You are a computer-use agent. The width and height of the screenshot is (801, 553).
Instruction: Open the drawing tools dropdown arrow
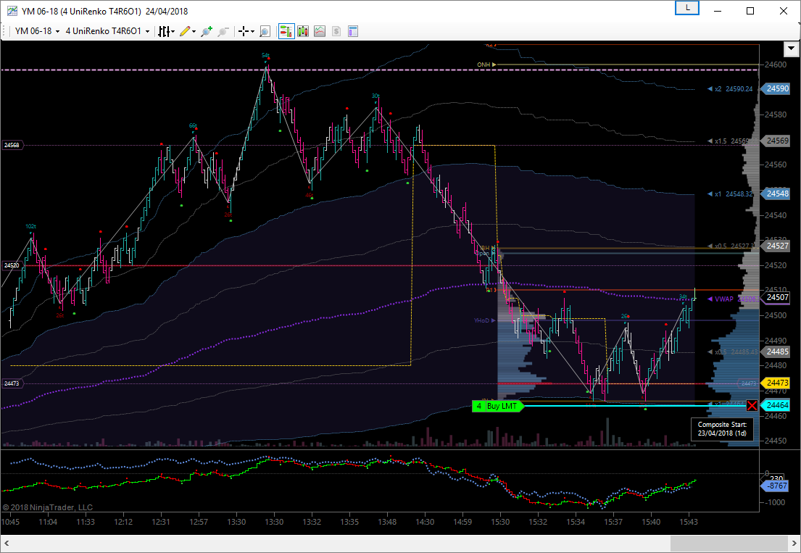pyautogui.click(x=194, y=32)
